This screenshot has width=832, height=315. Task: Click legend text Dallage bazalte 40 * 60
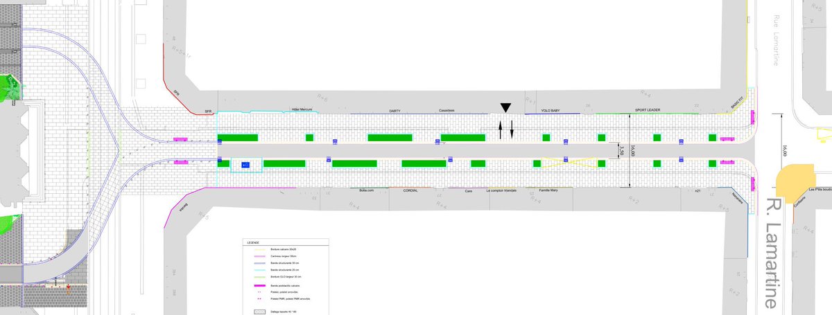pyautogui.click(x=283, y=312)
